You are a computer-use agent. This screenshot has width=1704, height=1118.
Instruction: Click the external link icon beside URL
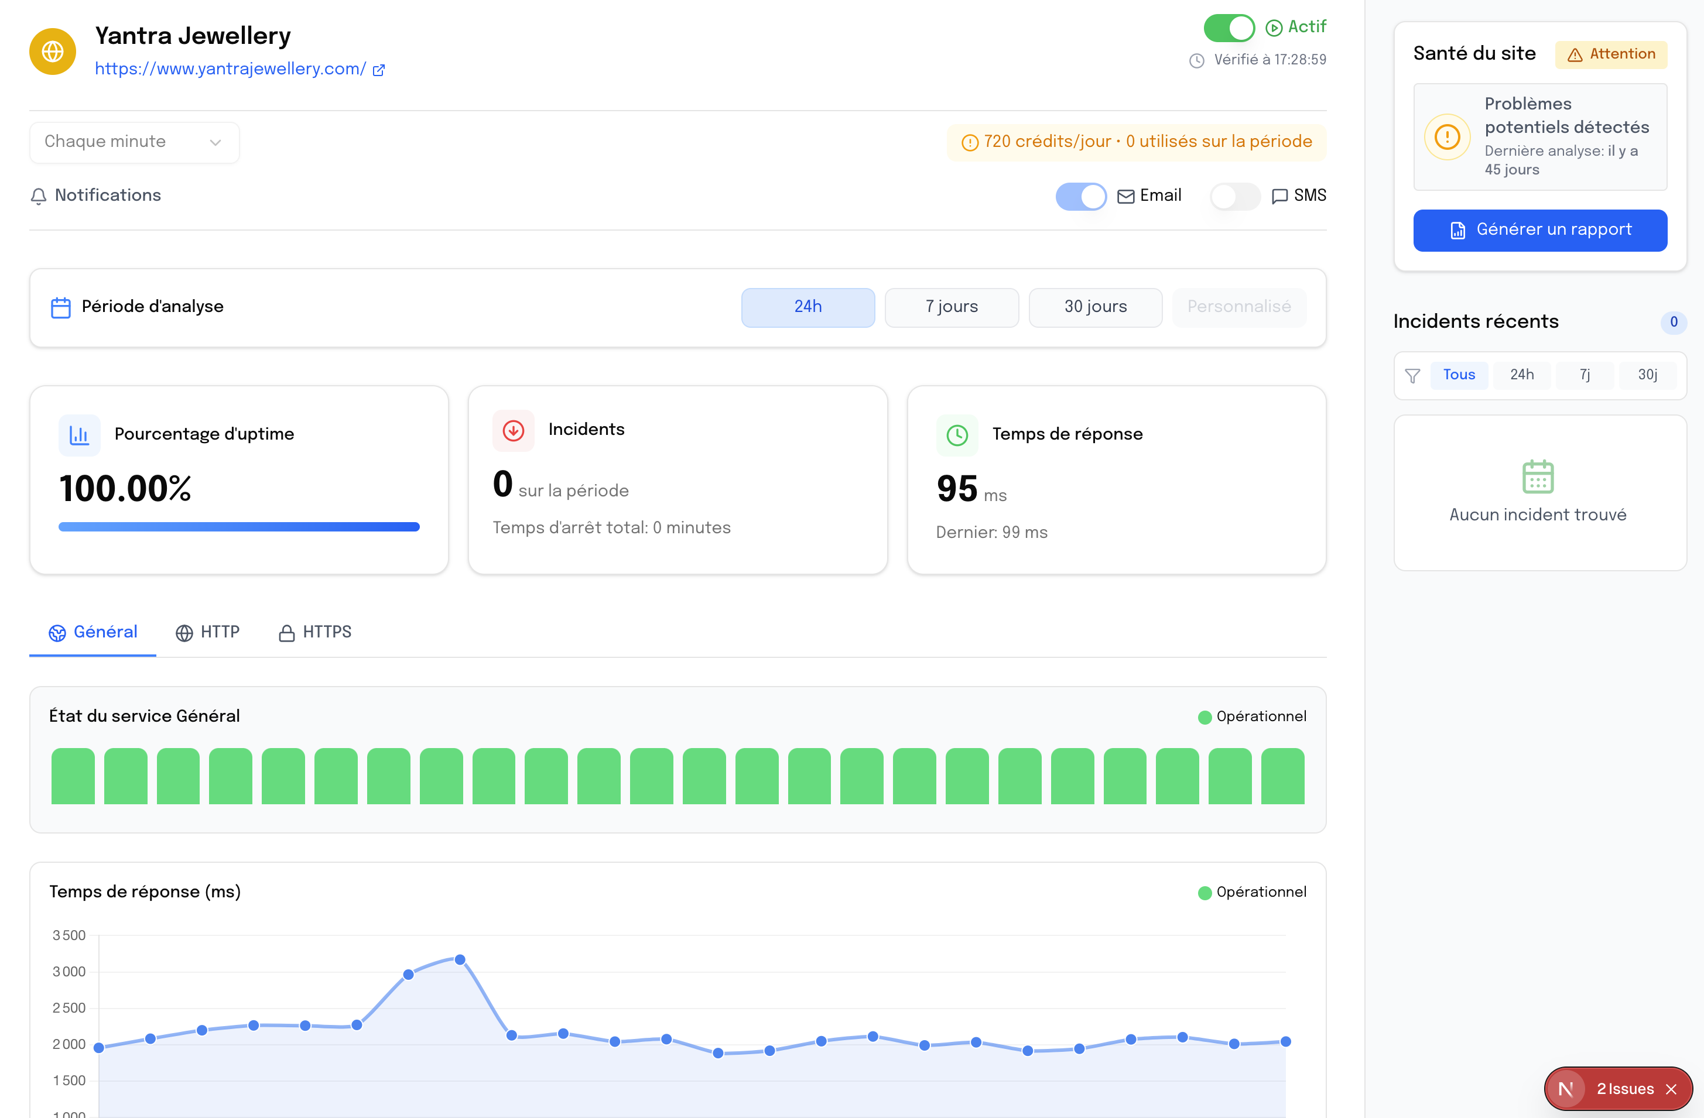379,70
